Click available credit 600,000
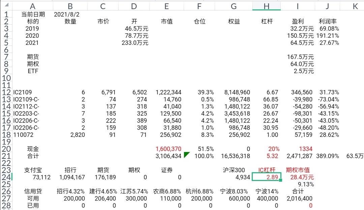Screen dimensions: 364x210 tap(239, 199)
